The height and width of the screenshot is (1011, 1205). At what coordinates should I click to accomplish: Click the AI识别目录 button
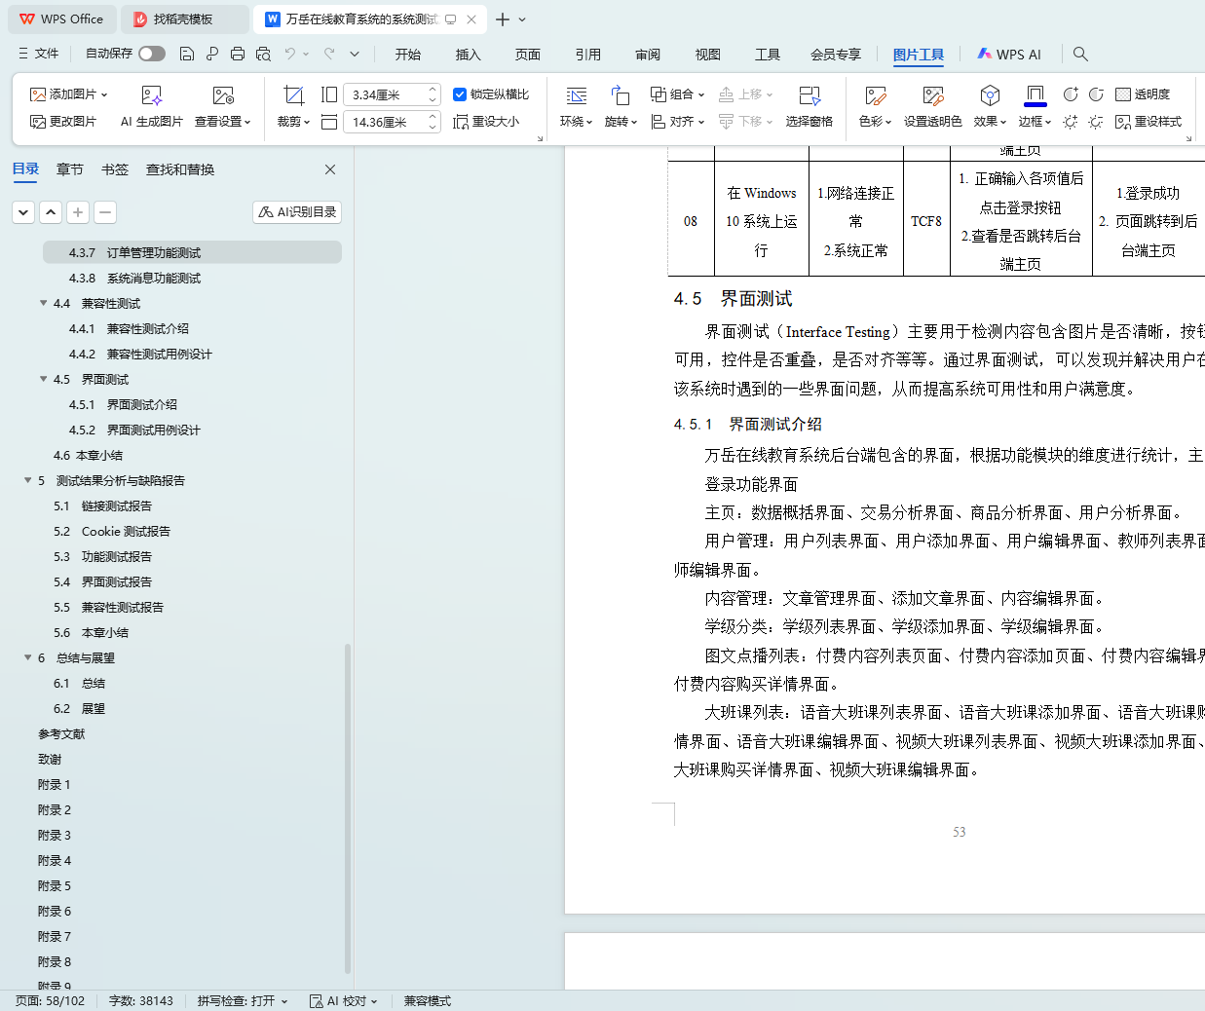297,211
